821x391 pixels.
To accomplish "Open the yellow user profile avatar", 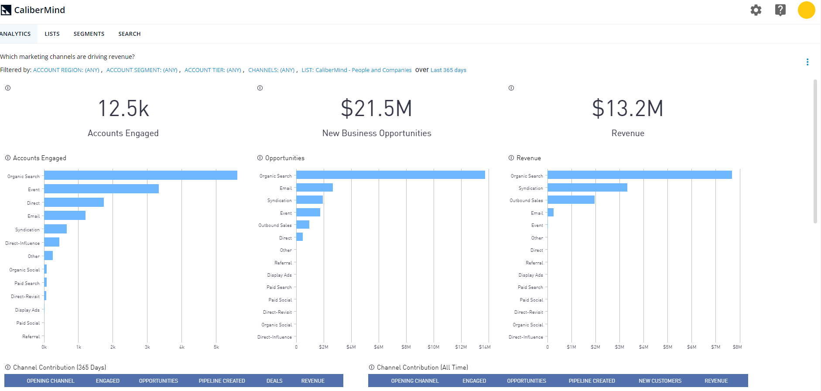I will 807,10.
